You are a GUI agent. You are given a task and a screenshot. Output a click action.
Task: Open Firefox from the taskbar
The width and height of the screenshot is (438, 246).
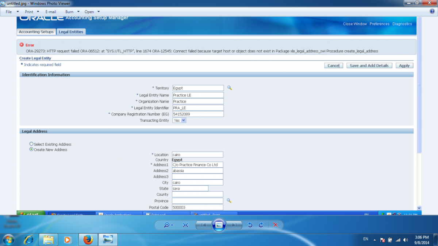tap(88, 239)
